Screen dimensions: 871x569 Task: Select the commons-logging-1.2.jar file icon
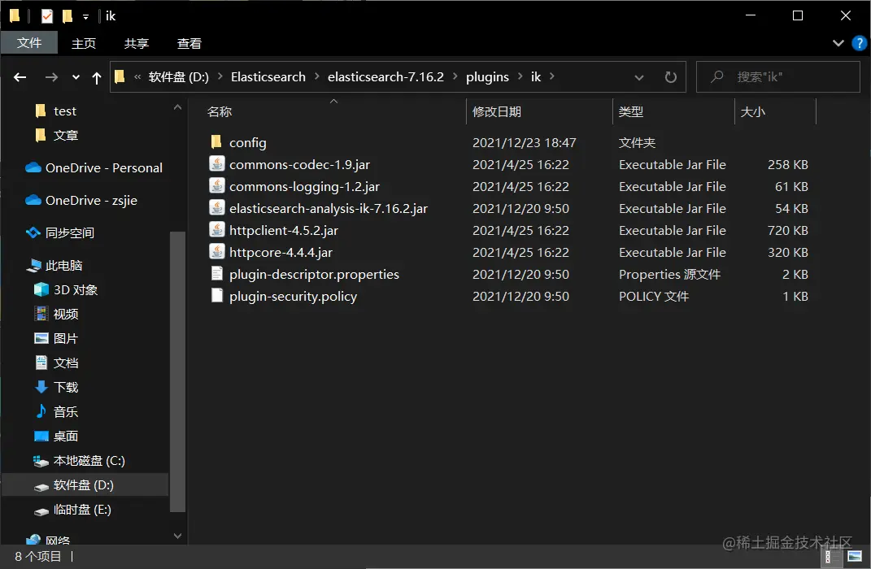click(216, 186)
